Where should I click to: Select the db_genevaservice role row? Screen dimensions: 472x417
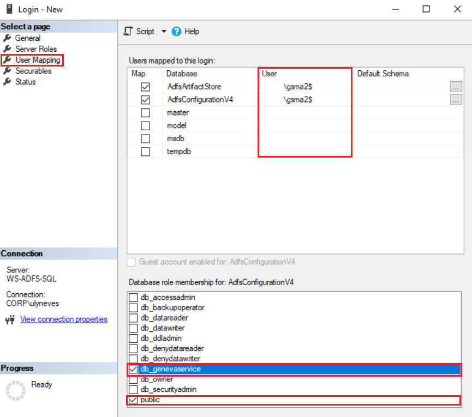(x=294, y=369)
